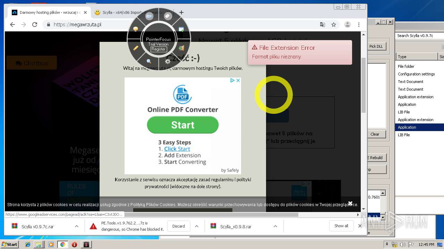Activate PointerFocus spotlight lightbulb tool
Viewport: 444px width, 249px height.
136,29
